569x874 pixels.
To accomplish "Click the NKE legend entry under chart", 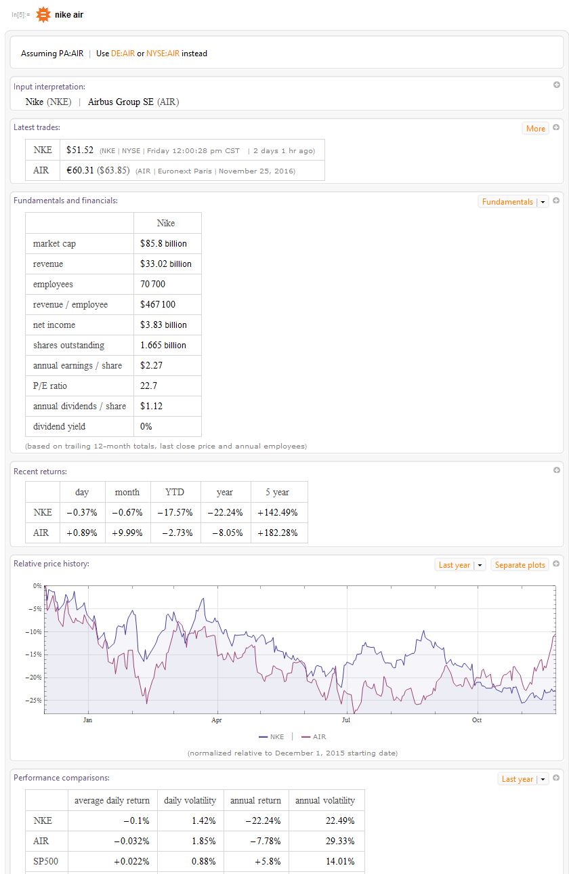I will coord(272,736).
